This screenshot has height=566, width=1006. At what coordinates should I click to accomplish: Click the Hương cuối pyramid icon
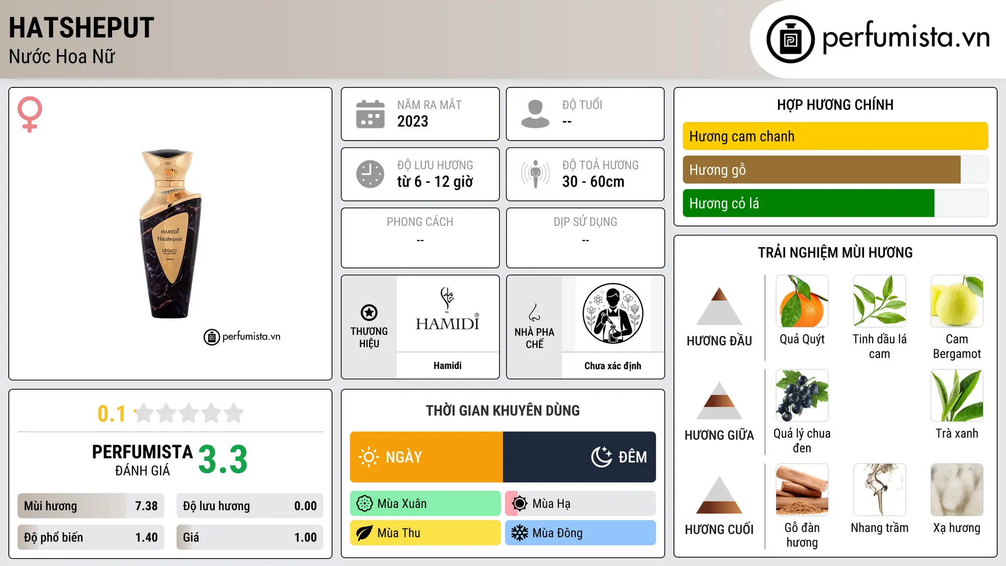pyautogui.click(x=719, y=495)
